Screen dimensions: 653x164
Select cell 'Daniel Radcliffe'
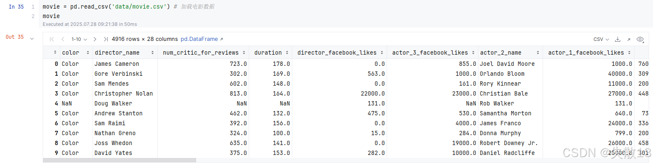(x=507, y=153)
